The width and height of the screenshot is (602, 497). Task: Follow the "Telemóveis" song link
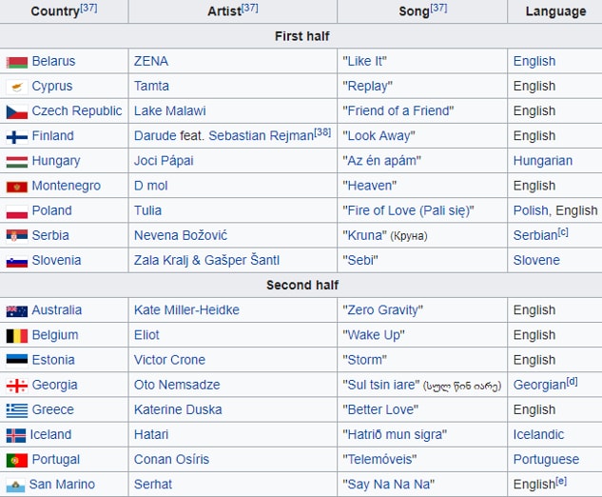pos(379,459)
